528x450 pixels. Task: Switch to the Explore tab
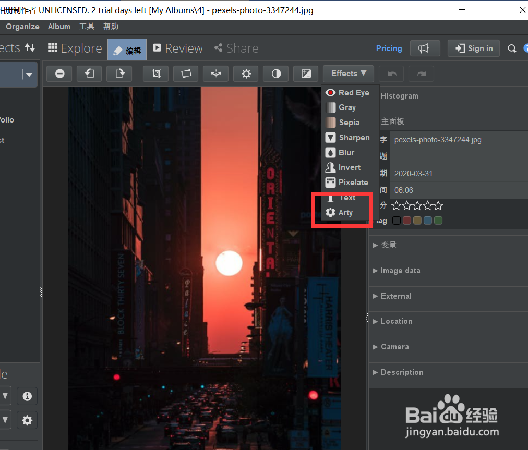75,48
